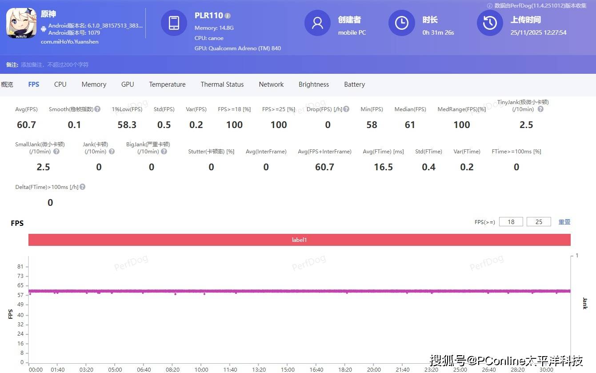The image size is (596, 373).
Task: Click the help icon next to Smooth index
Action: pos(97,109)
